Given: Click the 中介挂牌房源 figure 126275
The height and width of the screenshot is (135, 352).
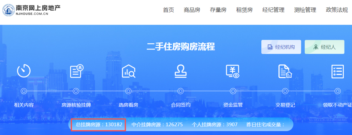Looking at the screenshot, I should coord(174,125).
